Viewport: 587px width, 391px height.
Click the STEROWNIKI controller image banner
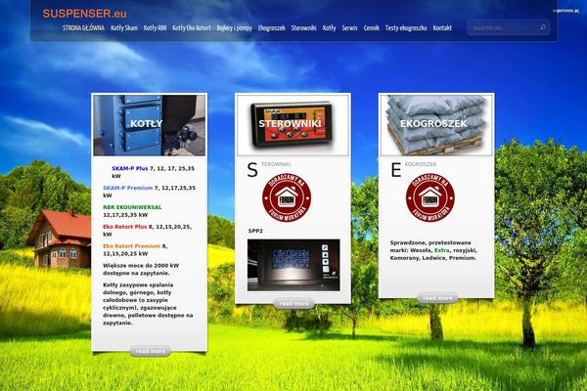(293, 125)
